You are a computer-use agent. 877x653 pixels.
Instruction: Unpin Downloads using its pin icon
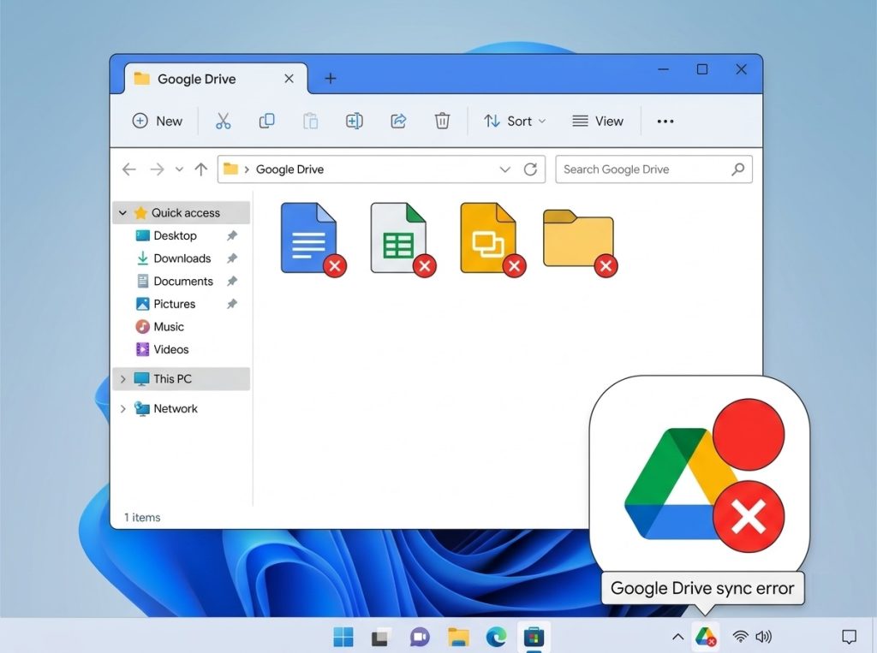(x=231, y=258)
